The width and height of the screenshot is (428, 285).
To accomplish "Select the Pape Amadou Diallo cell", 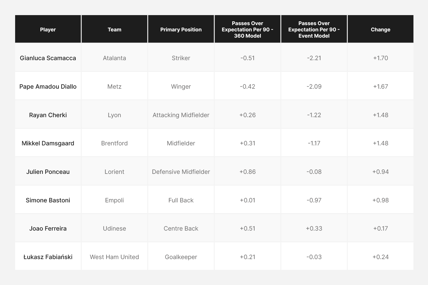I will 48,86.
